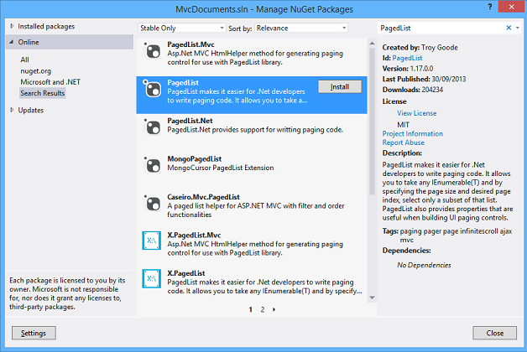Open the search box history dropdown arrow
527x352 pixels.
[x=518, y=28]
